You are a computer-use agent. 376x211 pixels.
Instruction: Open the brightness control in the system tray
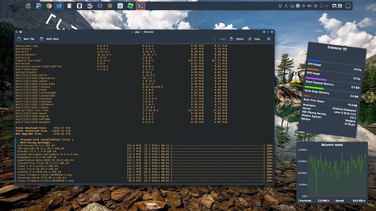coord(304,6)
